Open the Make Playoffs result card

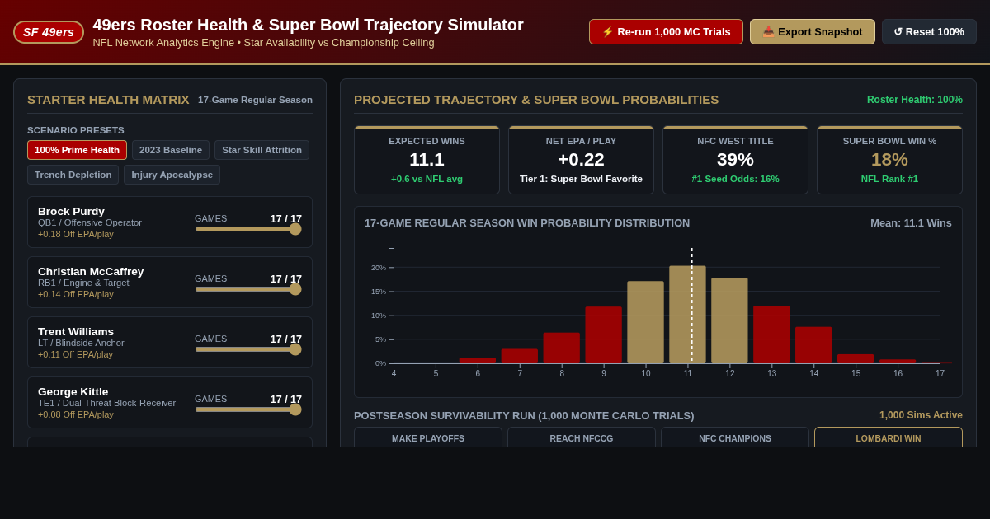(x=427, y=437)
